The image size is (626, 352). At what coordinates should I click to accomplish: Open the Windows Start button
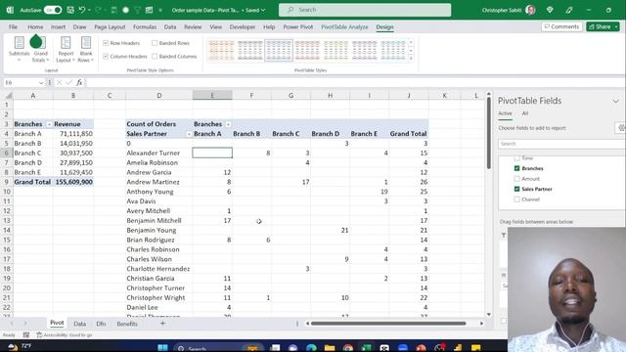point(162,348)
